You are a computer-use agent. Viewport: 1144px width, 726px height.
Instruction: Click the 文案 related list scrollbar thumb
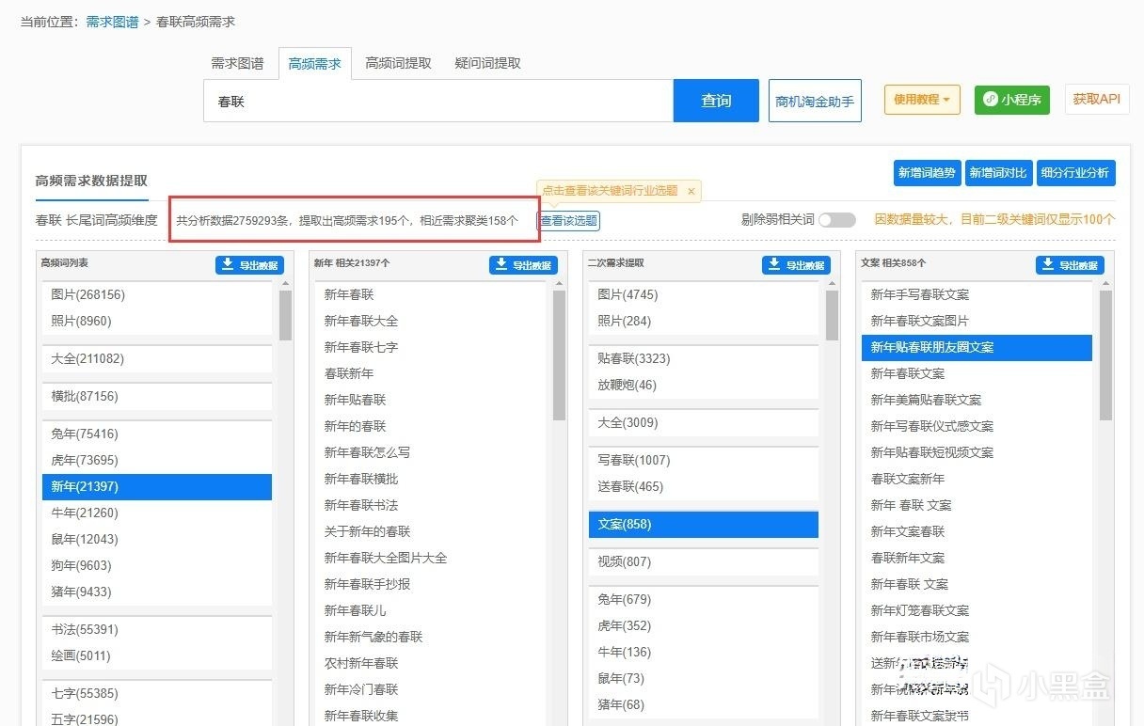point(1106,355)
